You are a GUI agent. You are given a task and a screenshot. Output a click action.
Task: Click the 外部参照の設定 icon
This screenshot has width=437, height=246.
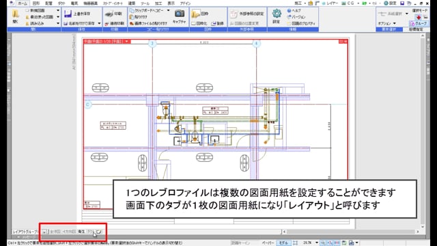234,14
